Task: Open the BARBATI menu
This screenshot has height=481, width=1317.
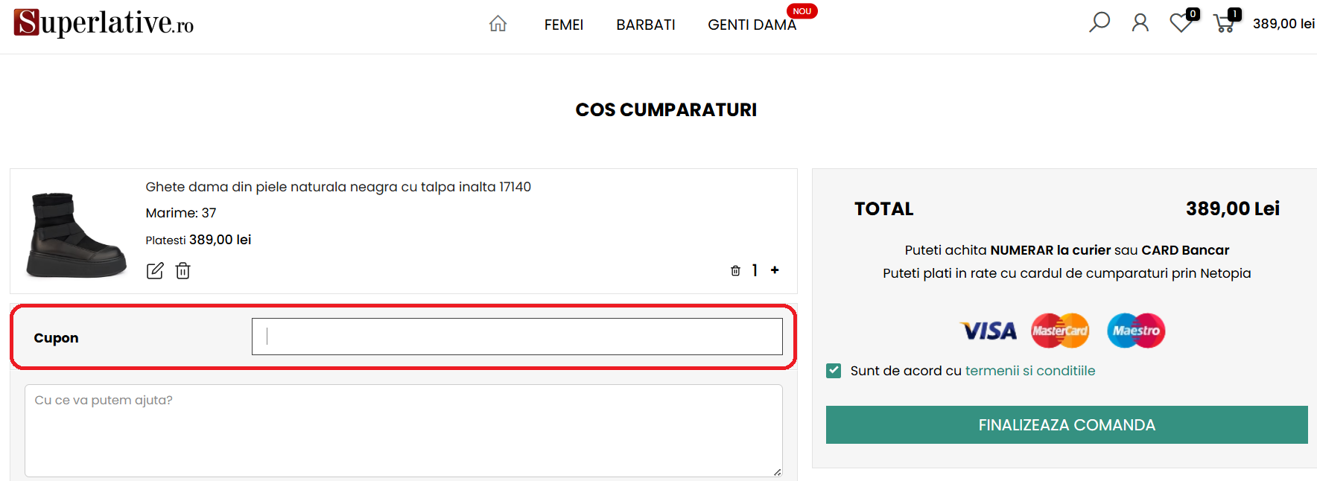Action: [x=645, y=25]
